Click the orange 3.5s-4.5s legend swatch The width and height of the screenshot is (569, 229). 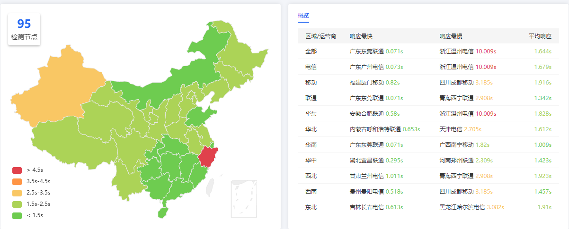[17, 181]
